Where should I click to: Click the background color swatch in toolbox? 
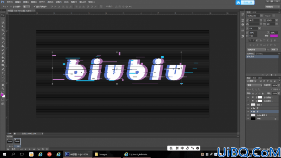4,96
